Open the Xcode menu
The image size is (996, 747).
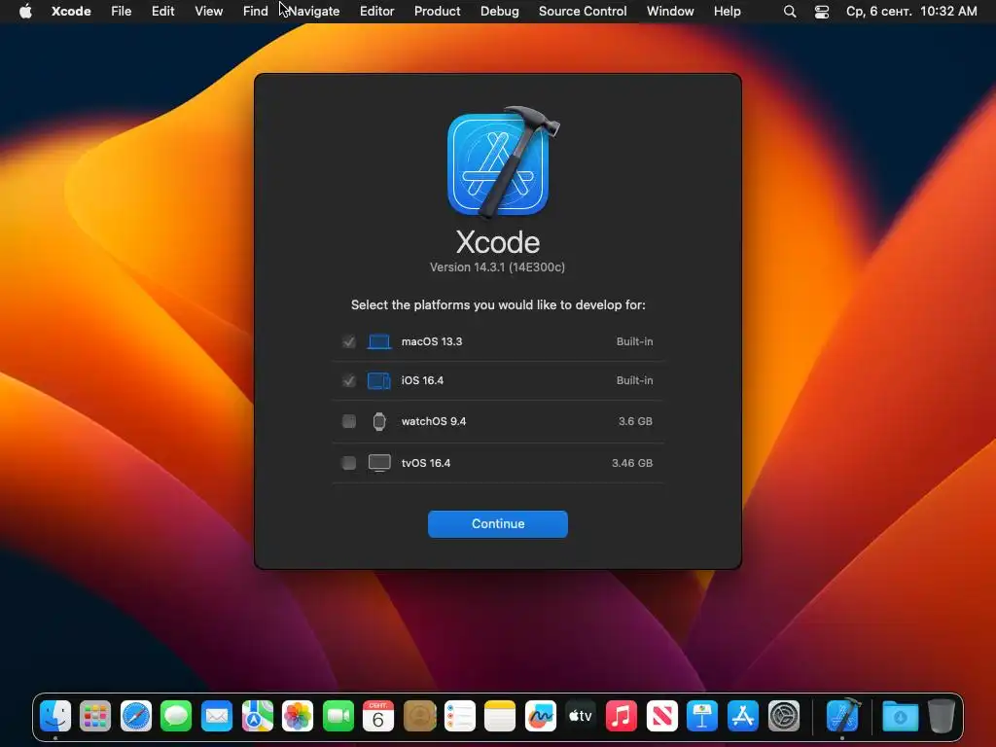pyautogui.click(x=71, y=12)
